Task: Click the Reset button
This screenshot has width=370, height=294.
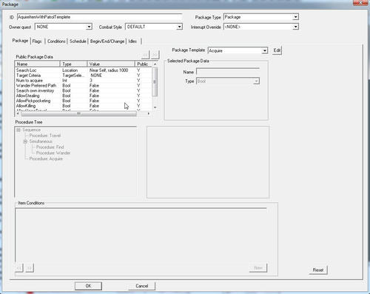Action: (x=318, y=270)
